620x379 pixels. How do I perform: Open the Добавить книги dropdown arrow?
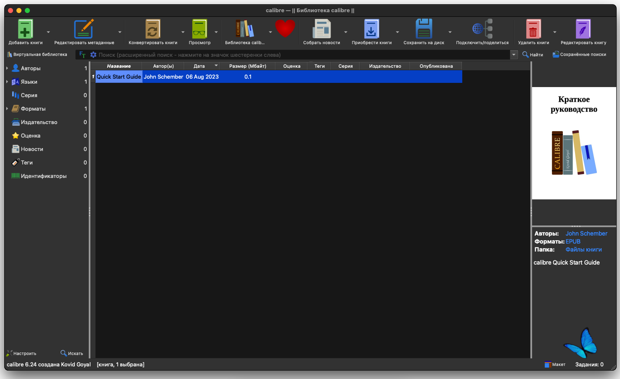click(x=48, y=32)
